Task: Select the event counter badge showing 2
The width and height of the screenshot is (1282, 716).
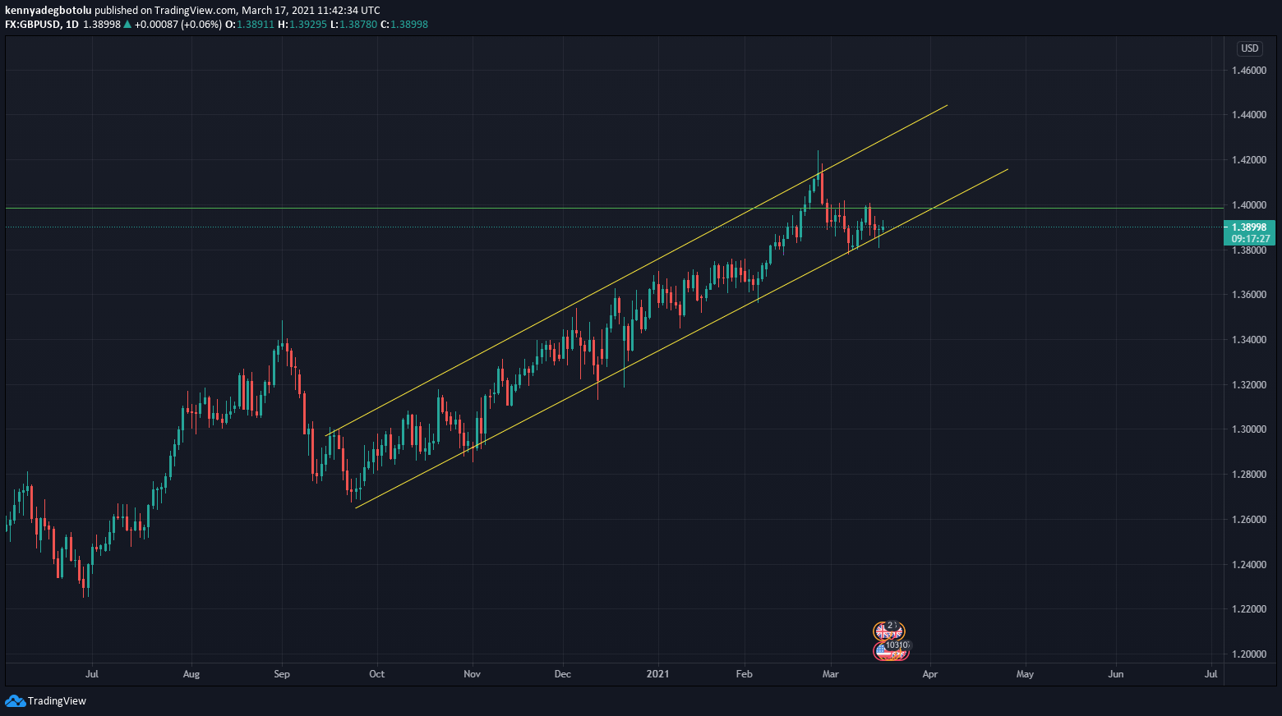Action: (892, 625)
